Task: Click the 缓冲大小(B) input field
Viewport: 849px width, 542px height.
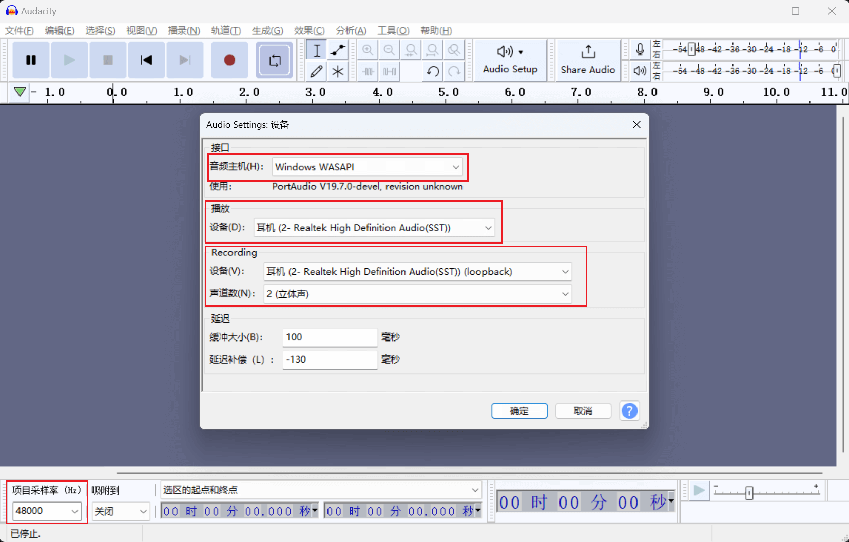Action: 330,337
